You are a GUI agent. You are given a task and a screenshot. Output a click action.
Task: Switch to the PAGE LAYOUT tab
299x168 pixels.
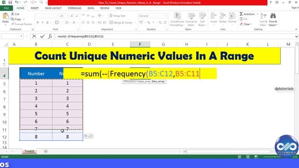coord(53,8)
